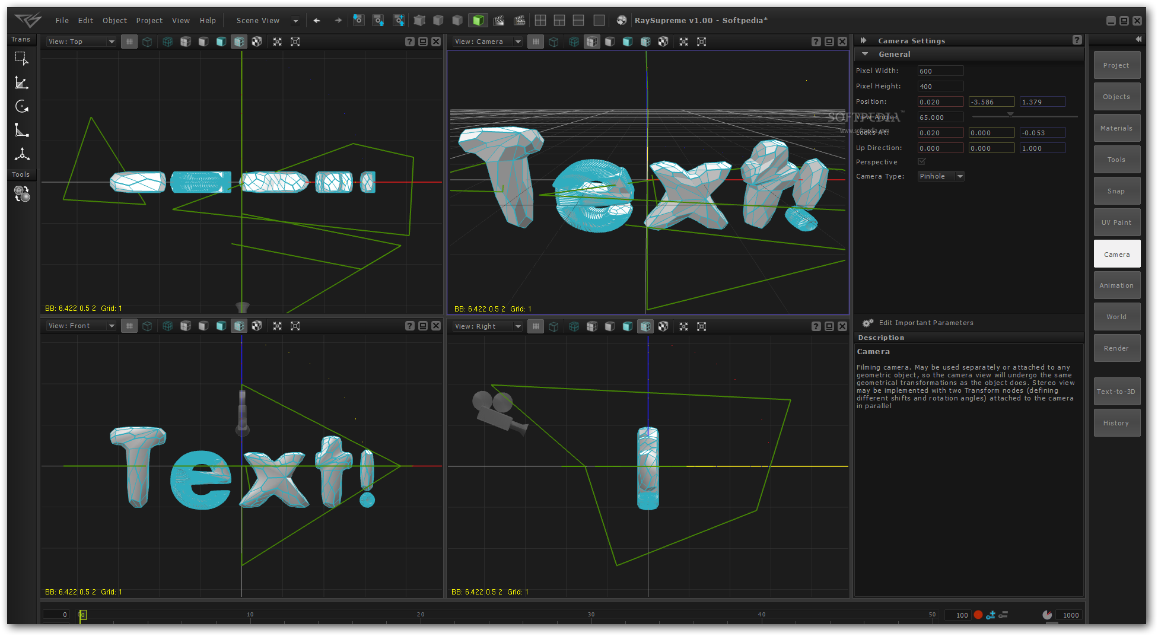Toggle shaded wireframe cube in Right view
This screenshot has width=1158, height=636.
(x=645, y=326)
